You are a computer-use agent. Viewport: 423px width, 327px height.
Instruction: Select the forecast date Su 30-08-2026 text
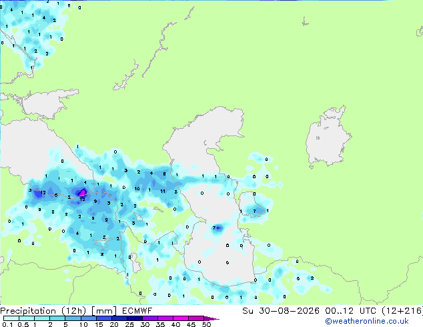pos(281,311)
